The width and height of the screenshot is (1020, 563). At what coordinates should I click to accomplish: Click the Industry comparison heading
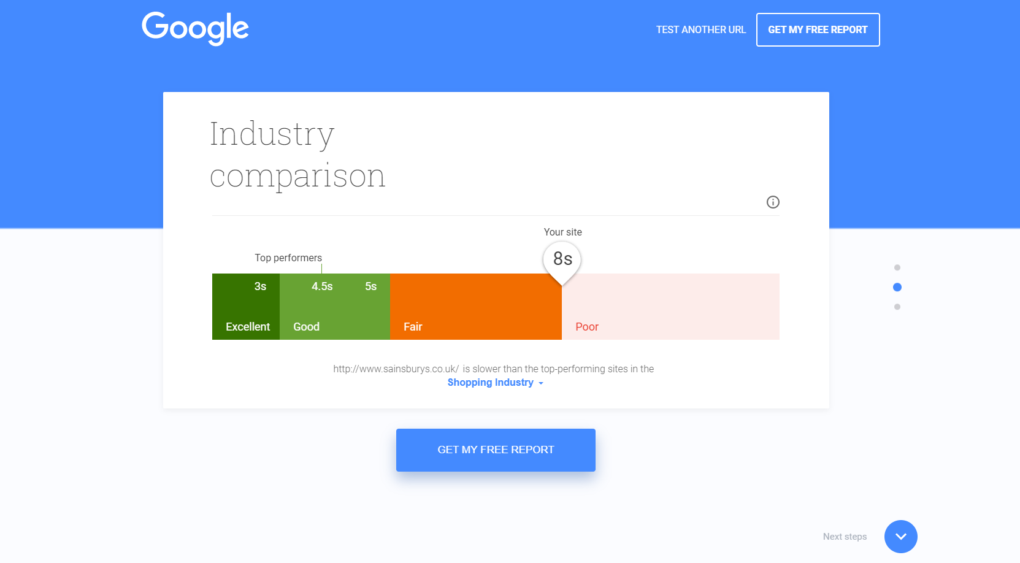coord(297,155)
